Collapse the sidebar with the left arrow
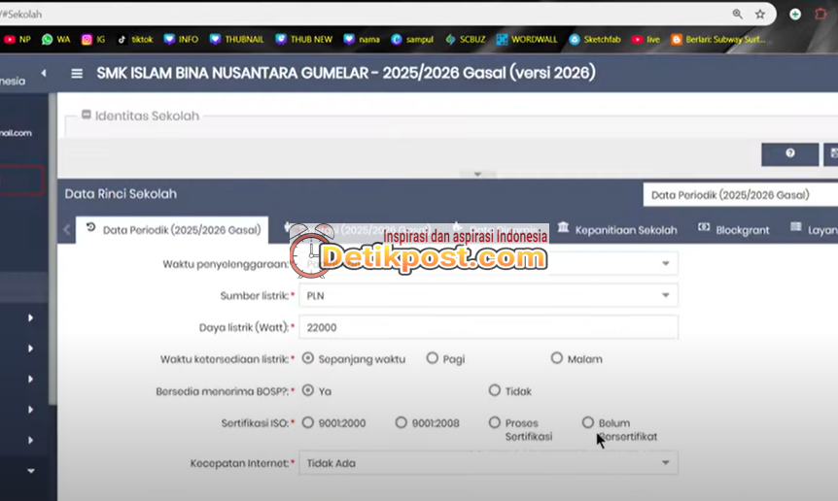This screenshot has height=501, width=838. [x=44, y=73]
